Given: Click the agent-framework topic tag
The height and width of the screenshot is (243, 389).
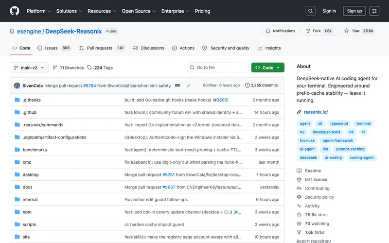Looking at the screenshot, I should (337, 140).
